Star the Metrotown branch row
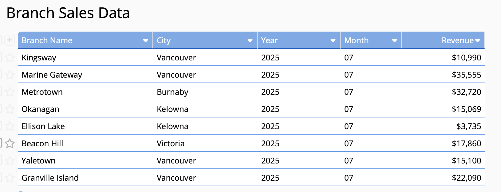The height and width of the screenshot is (192, 501). click(10, 92)
